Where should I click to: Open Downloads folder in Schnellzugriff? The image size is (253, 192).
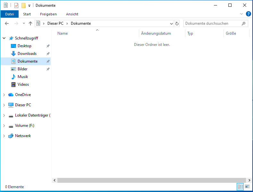(x=27, y=54)
